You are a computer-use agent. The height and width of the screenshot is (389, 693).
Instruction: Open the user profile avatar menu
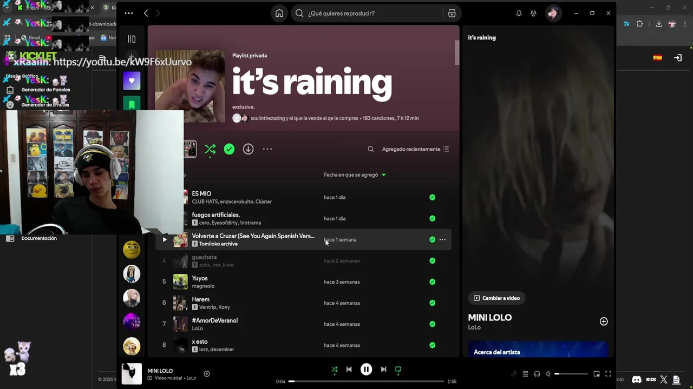point(553,14)
